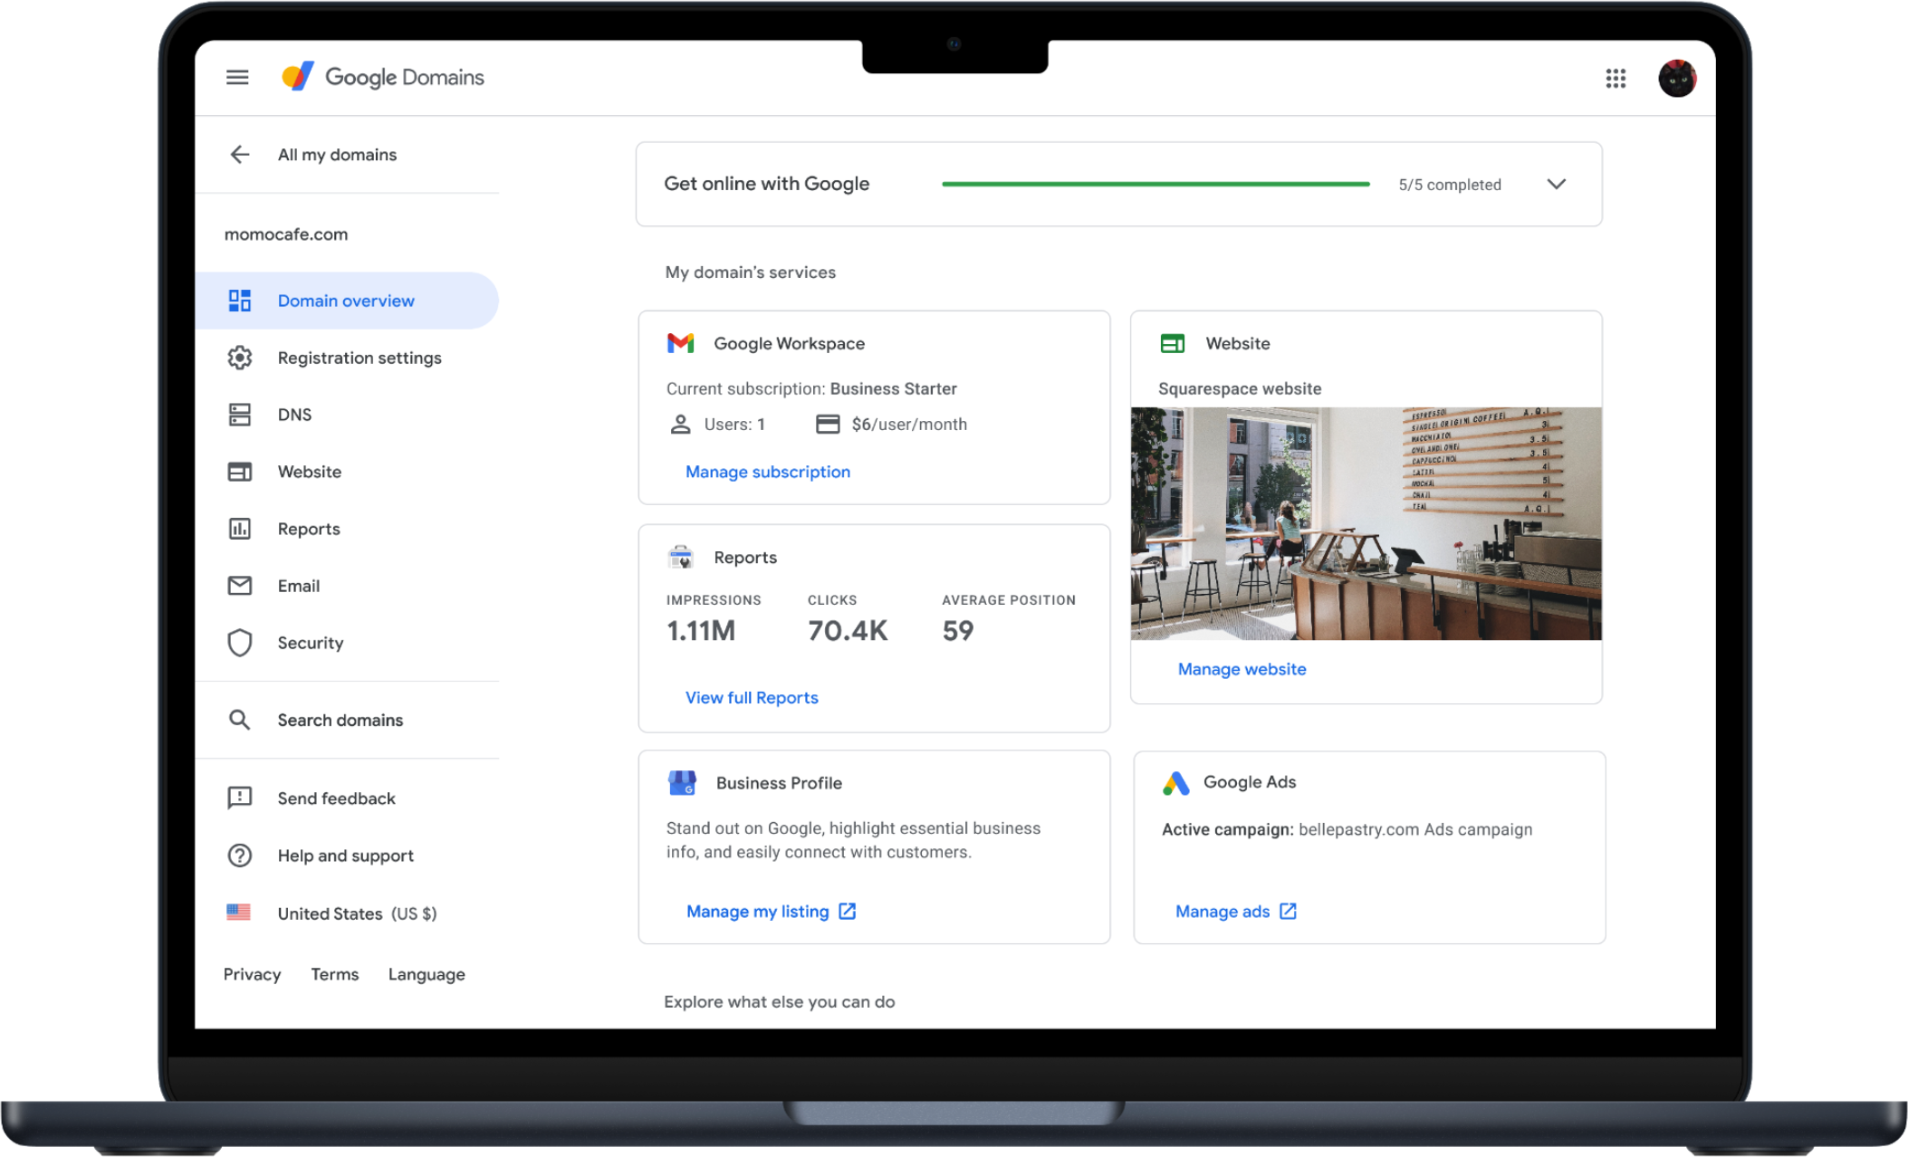The image size is (1908, 1157).
Task: Click the external link icon beside Manage my listing
Action: coord(847,912)
